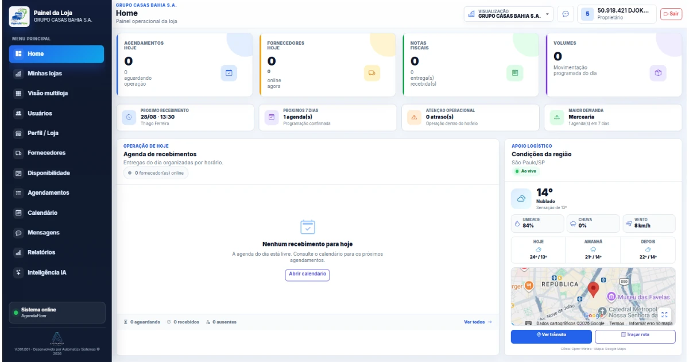Select the Amanhã forecast 21° / 14°
Screen dimensions: 689x362
[593, 250]
